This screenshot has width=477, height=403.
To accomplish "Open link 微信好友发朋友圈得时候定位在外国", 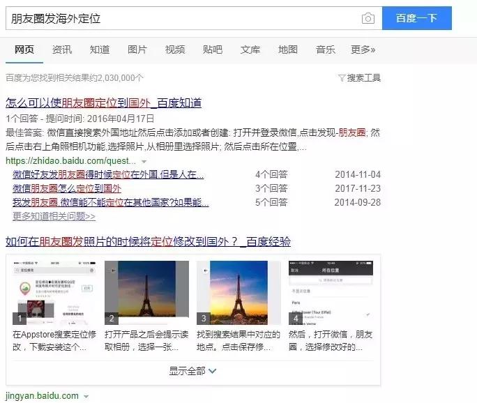I will [108, 174].
